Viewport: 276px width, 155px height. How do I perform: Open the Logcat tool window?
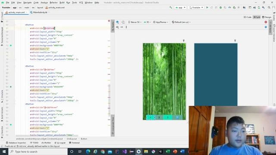coord(60,143)
